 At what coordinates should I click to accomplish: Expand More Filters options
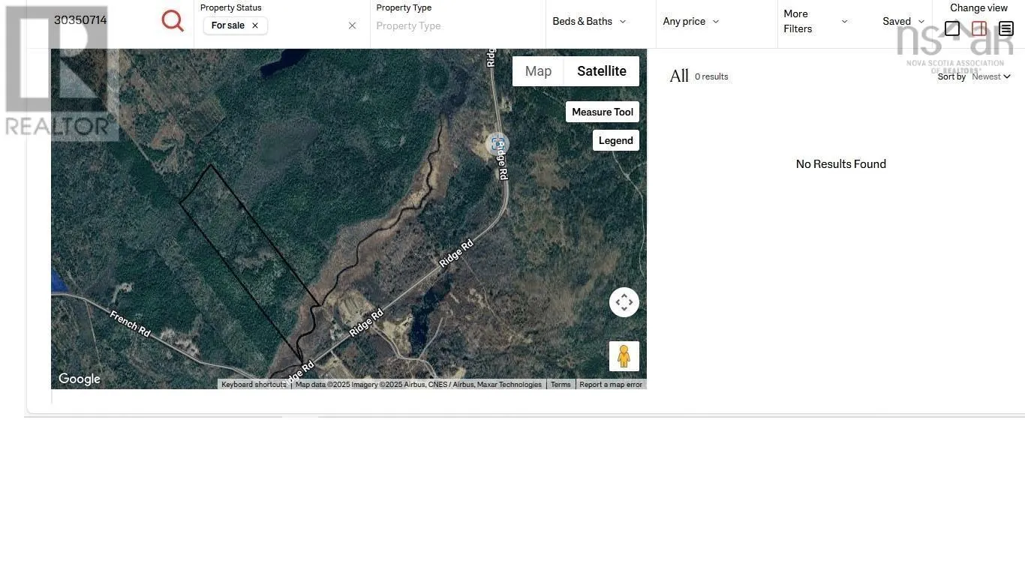(815, 22)
